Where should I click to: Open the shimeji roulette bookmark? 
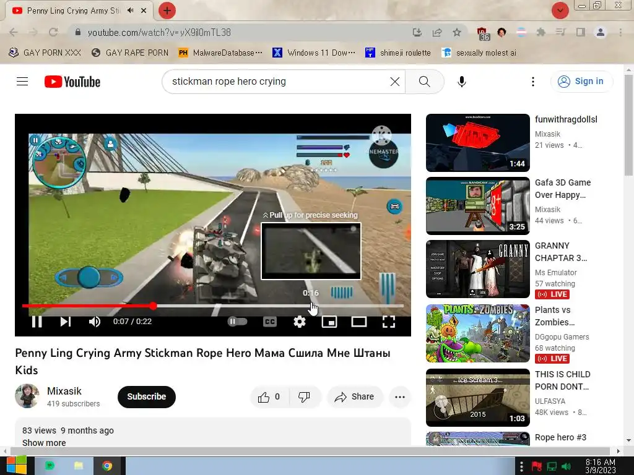398,53
